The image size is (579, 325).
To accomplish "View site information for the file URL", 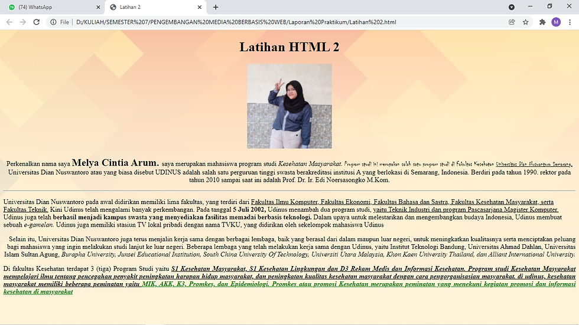I will (53, 22).
